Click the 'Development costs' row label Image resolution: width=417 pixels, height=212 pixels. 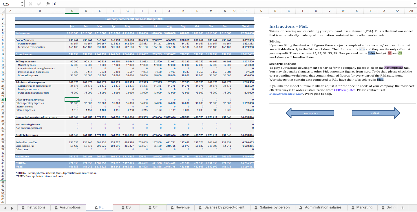pyautogui.click(x=28, y=89)
